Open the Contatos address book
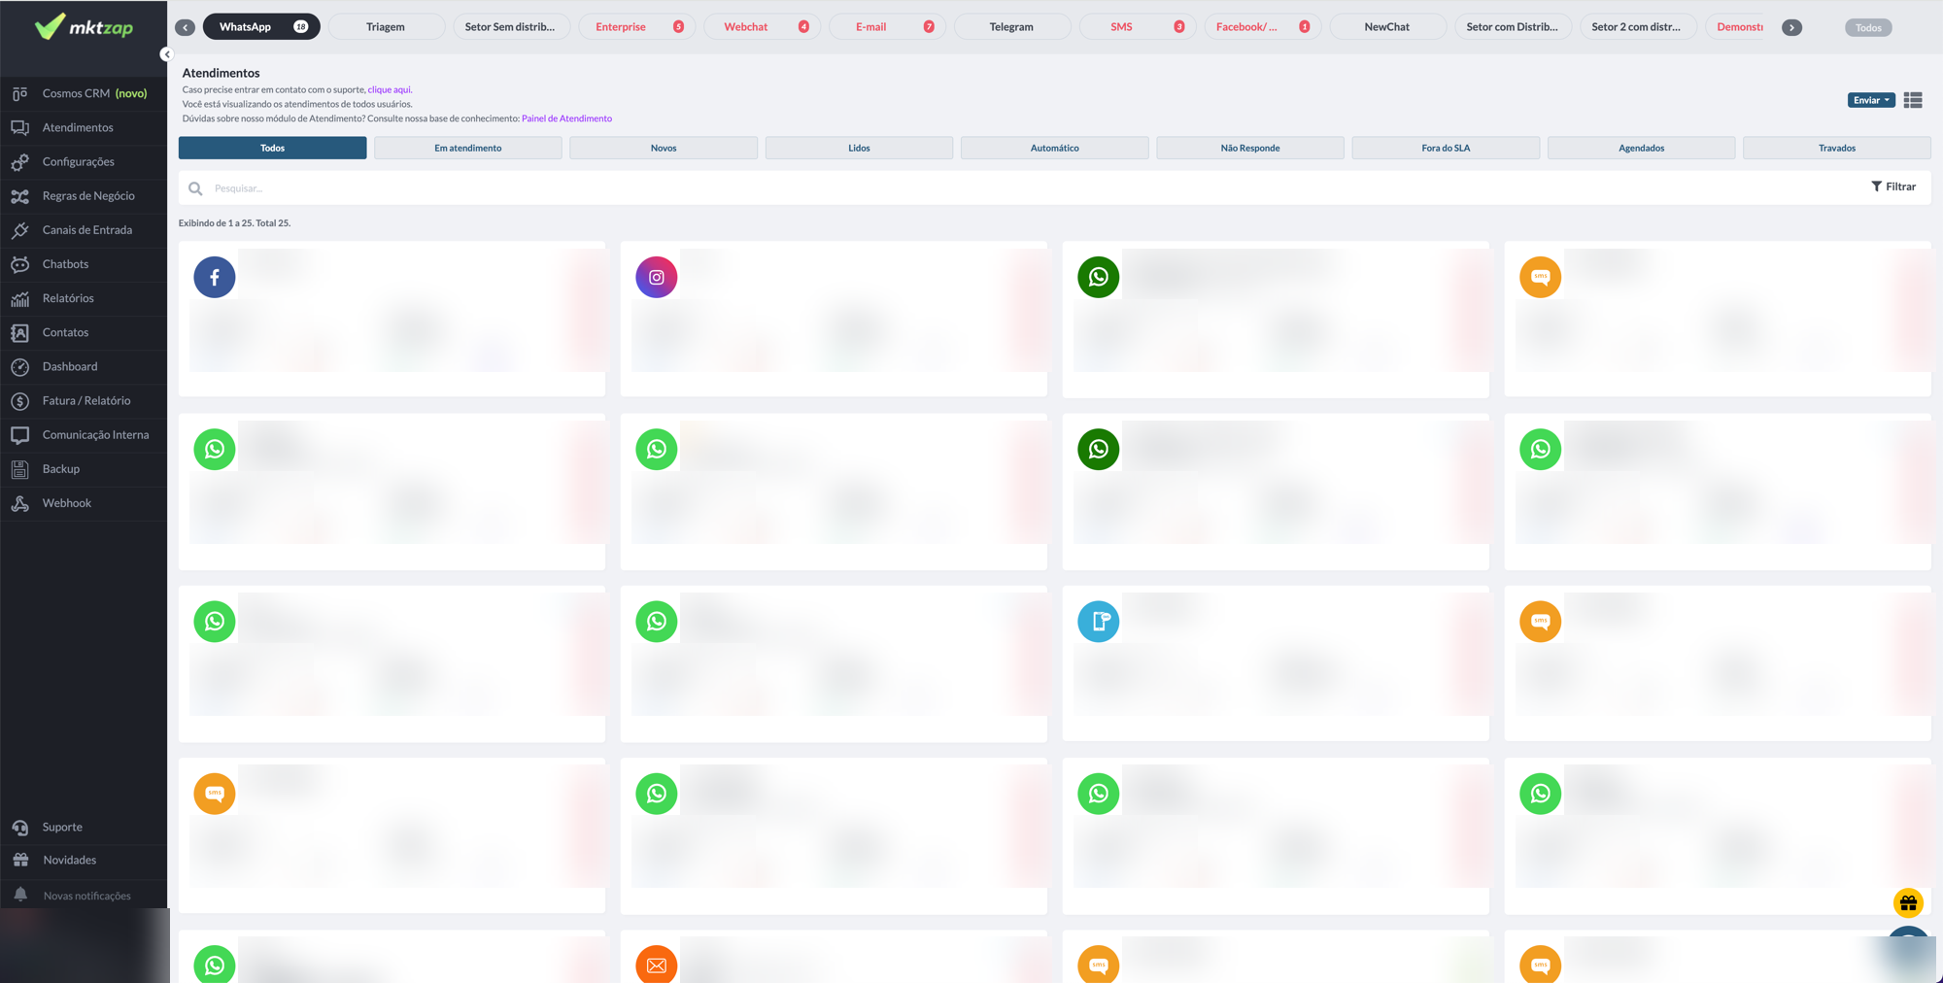 [84, 332]
